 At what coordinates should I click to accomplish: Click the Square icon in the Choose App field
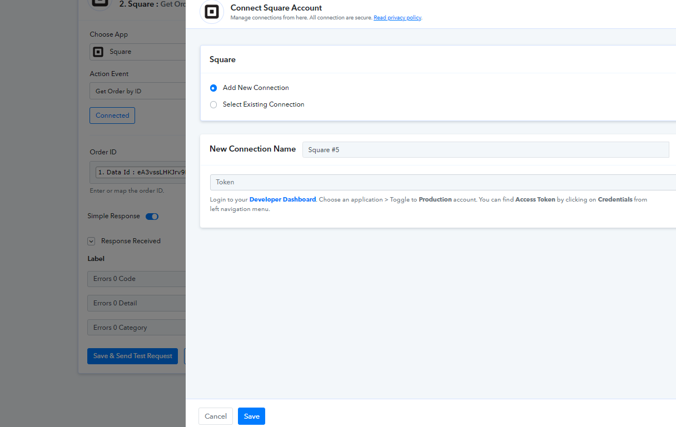click(x=98, y=52)
